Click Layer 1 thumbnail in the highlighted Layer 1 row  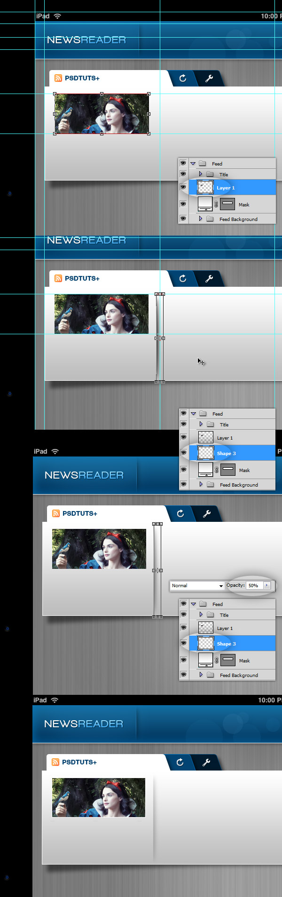click(x=205, y=187)
